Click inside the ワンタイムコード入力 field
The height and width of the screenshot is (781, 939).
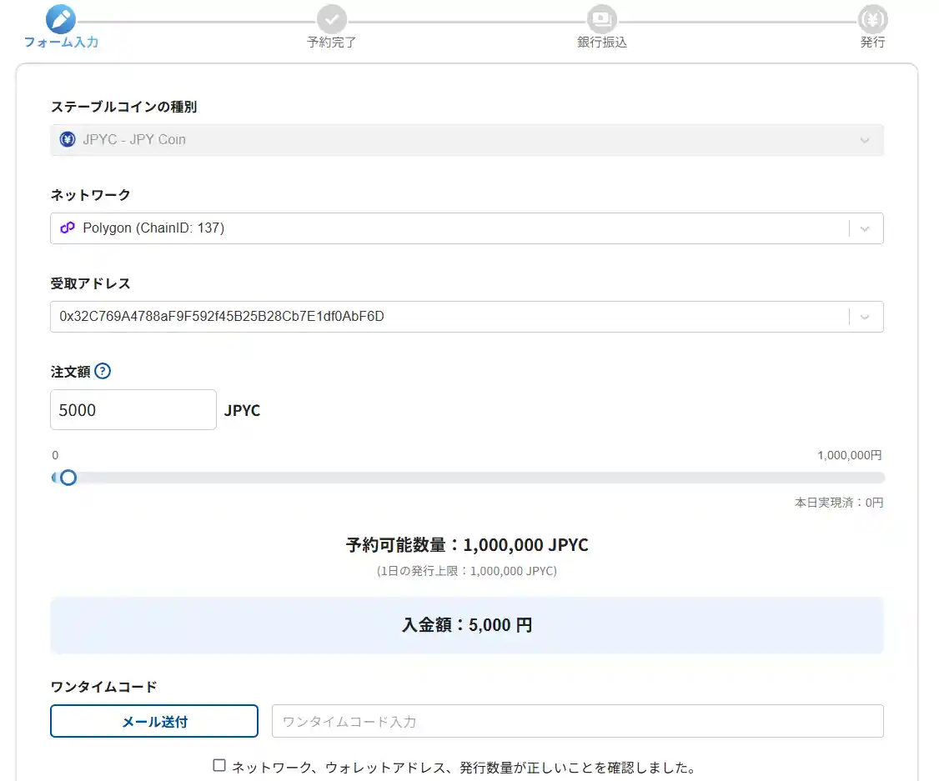point(577,720)
